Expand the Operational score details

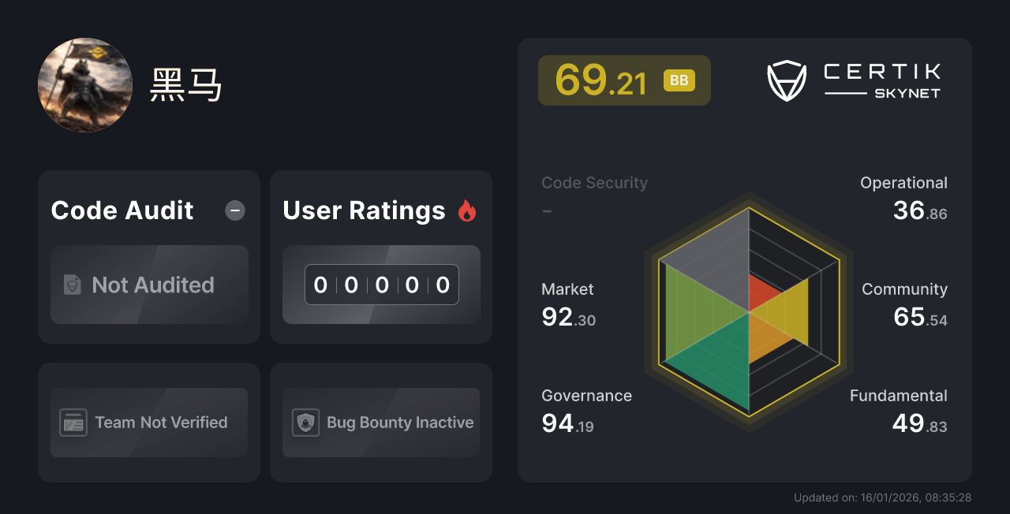(904, 197)
